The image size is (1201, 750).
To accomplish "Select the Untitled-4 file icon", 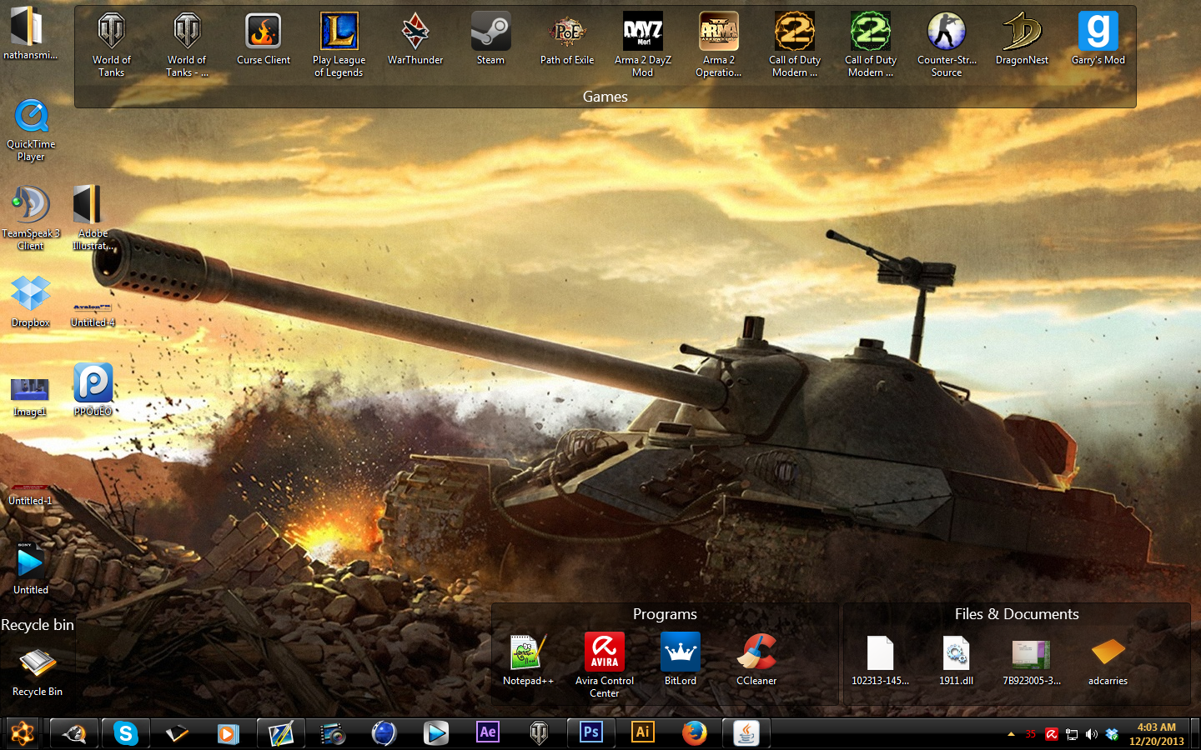I will pyautogui.click(x=93, y=315).
